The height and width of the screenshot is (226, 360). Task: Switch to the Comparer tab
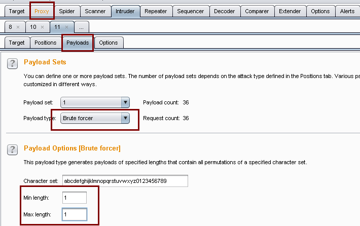[x=257, y=11]
